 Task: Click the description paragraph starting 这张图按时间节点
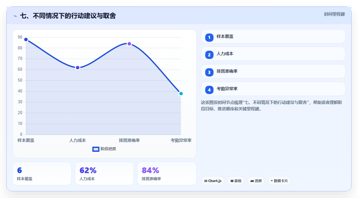coord(272,106)
